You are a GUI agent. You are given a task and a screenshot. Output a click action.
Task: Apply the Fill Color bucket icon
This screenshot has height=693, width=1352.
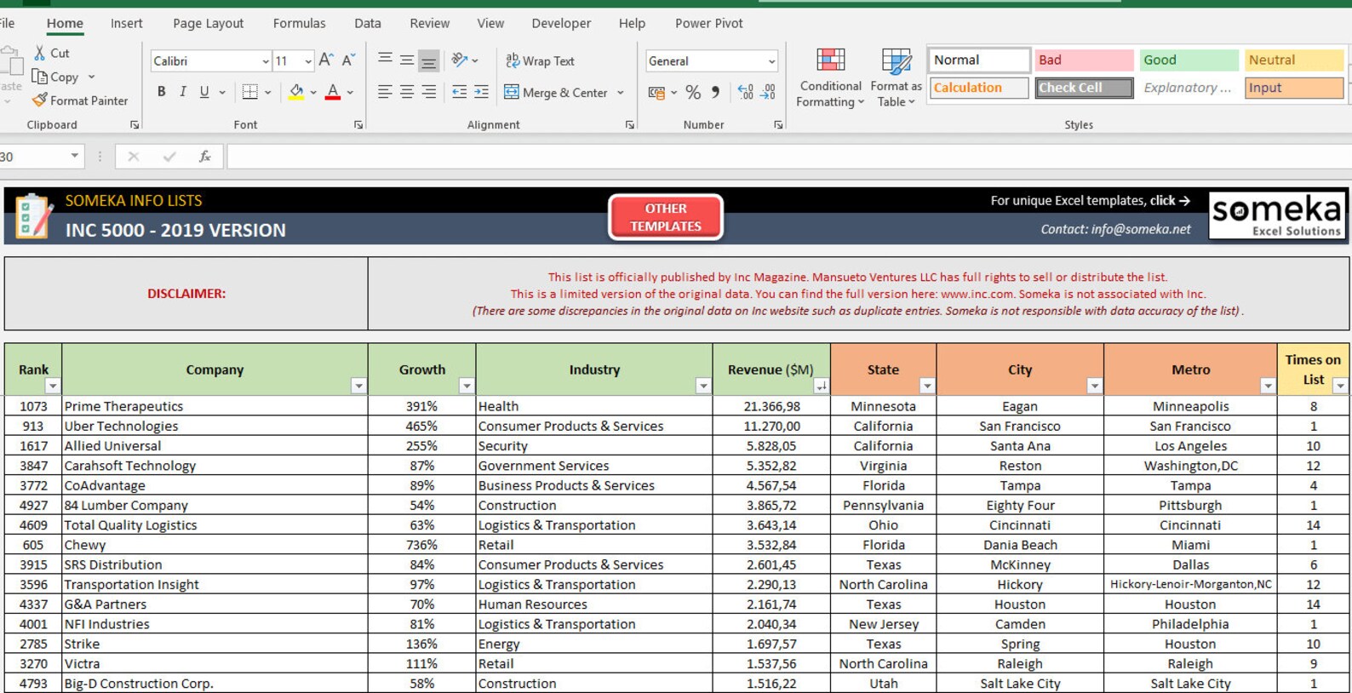pos(296,92)
